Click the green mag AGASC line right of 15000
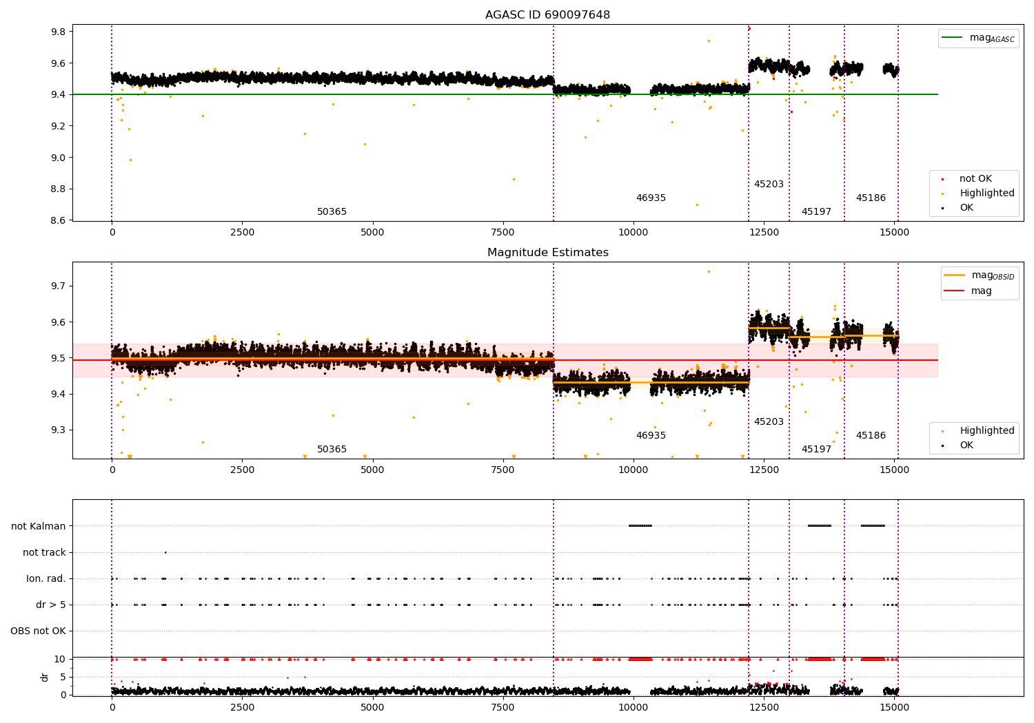The height and width of the screenshot is (723, 1034). tap(918, 94)
